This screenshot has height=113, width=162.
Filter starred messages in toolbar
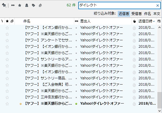tap(20, 5)
